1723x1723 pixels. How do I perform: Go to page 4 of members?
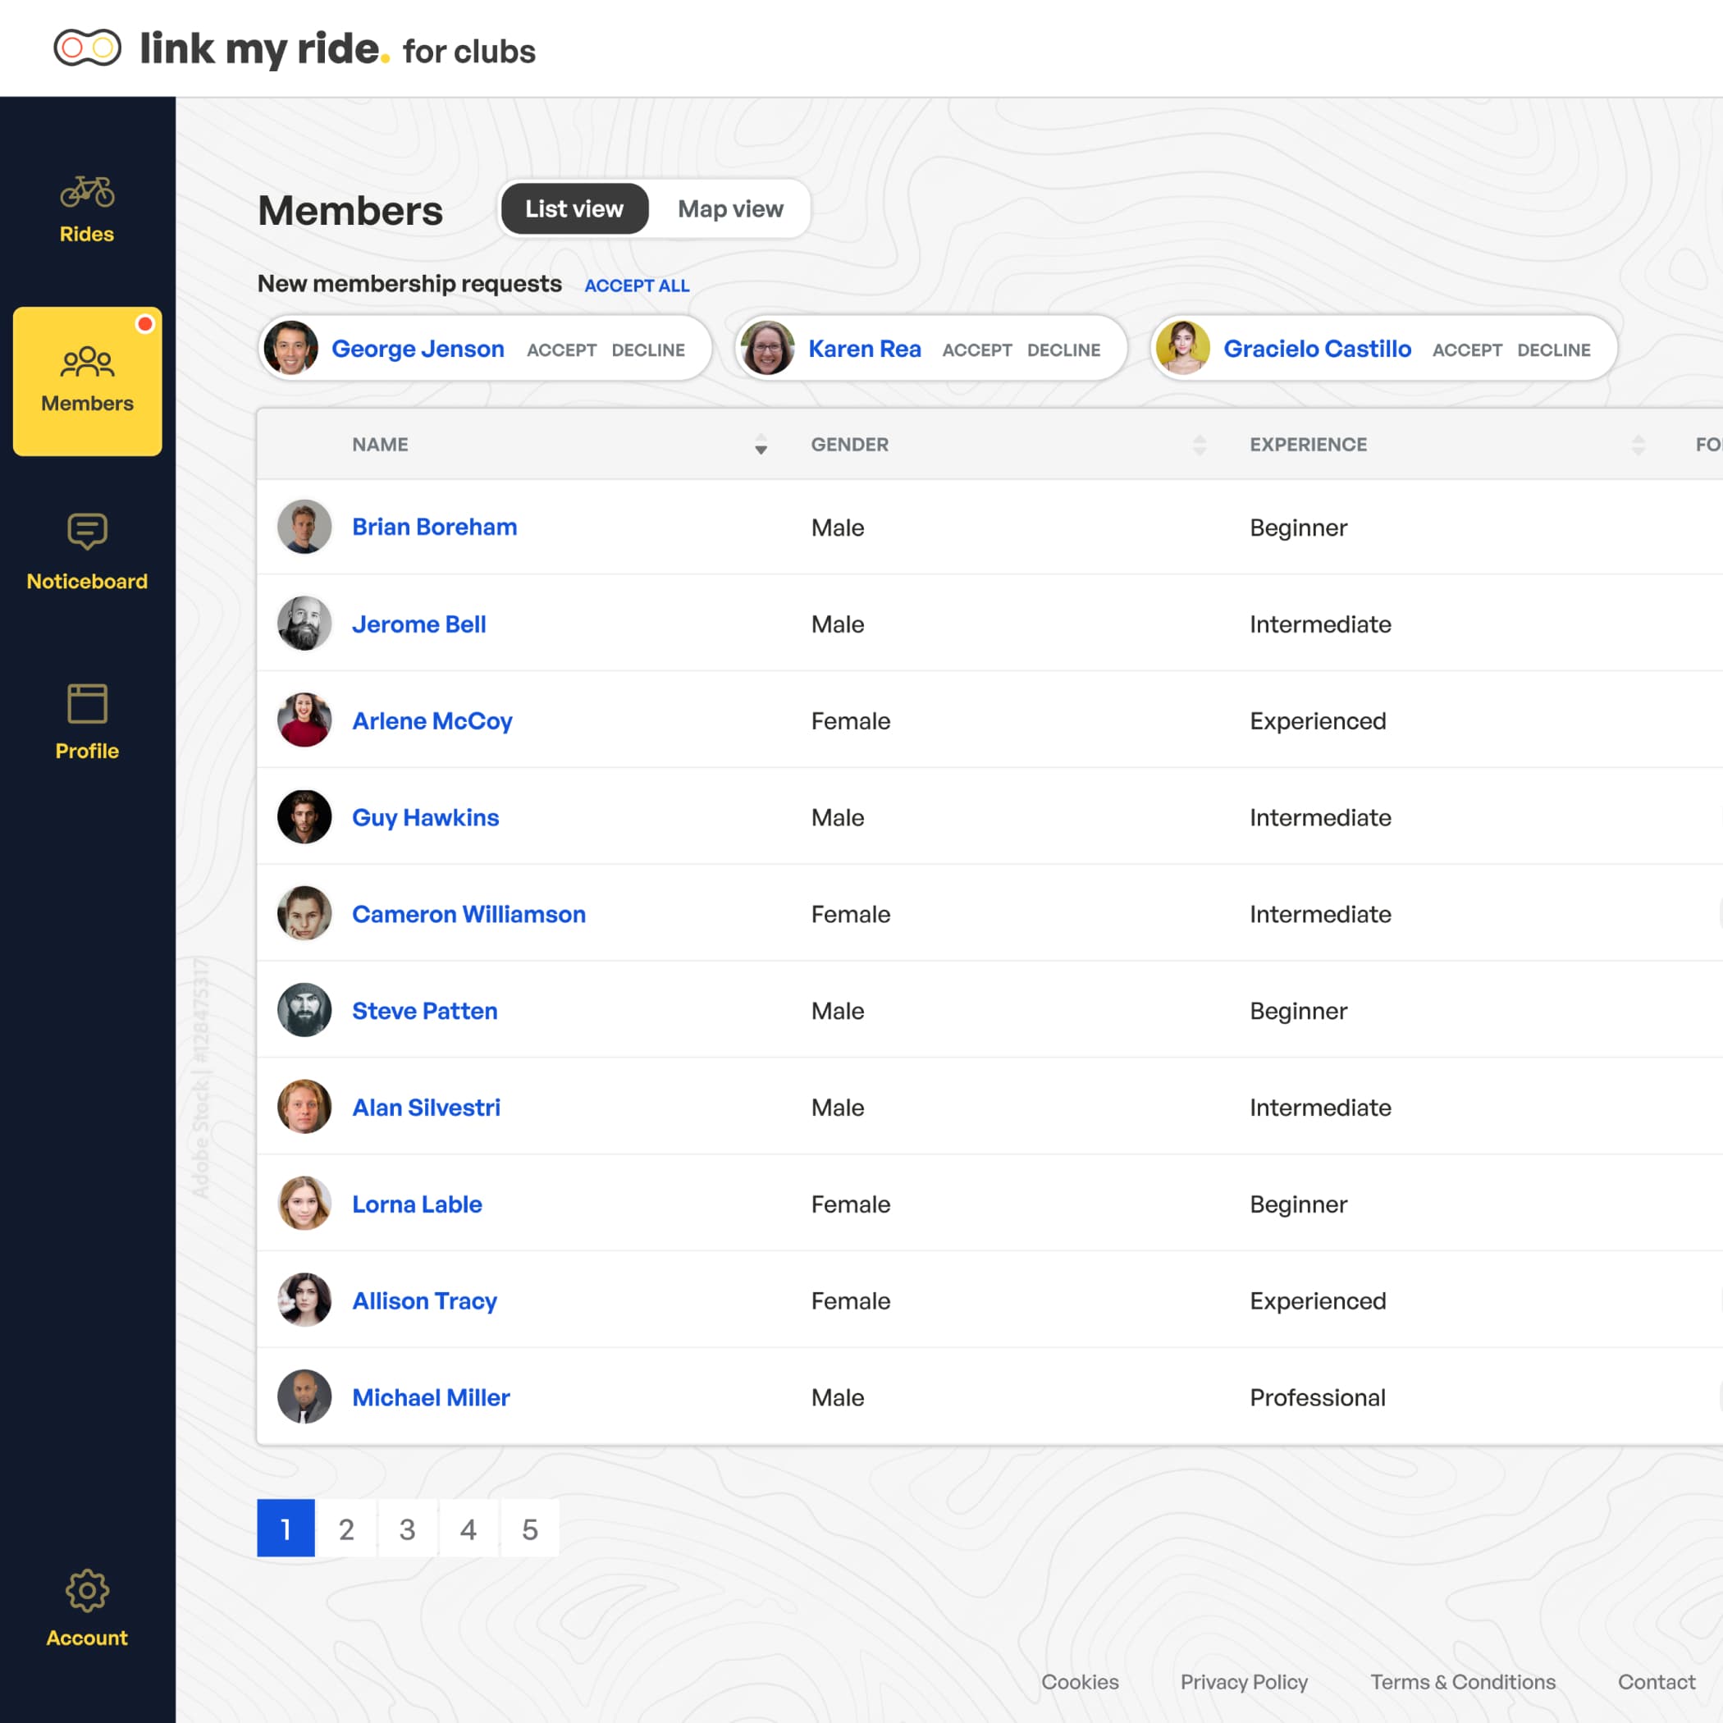coord(468,1529)
